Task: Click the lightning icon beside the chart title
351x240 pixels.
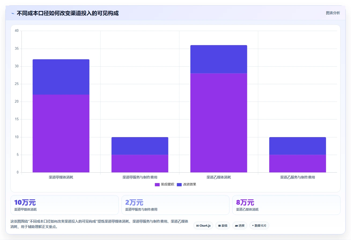Action: (x=13, y=13)
